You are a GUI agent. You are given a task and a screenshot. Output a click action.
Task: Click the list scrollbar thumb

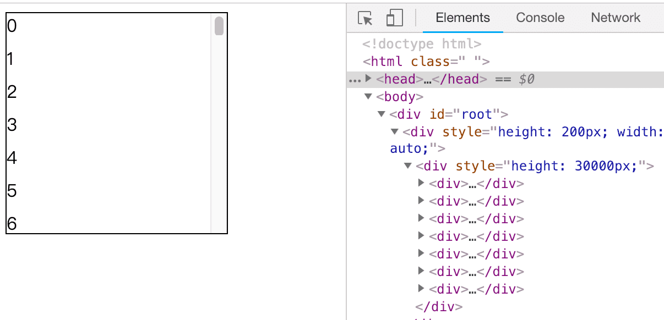point(219,26)
